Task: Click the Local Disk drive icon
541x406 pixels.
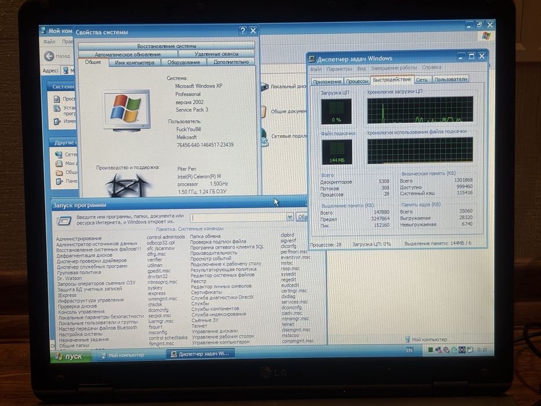Action: (x=264, y=87)
